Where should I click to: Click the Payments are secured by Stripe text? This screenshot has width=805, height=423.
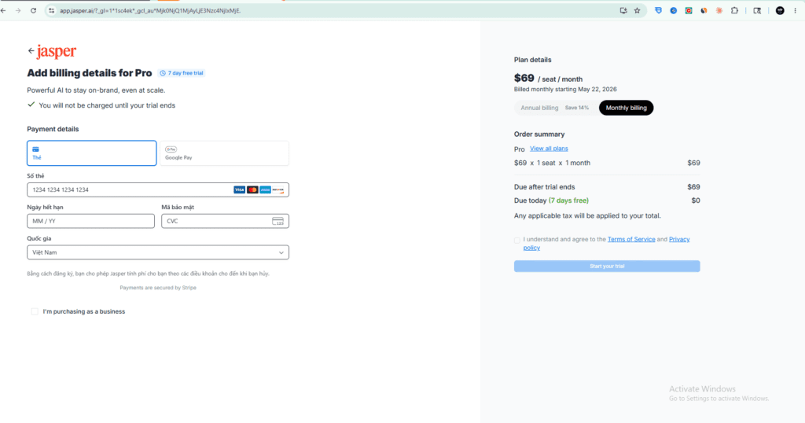click(x=158, y=288)
